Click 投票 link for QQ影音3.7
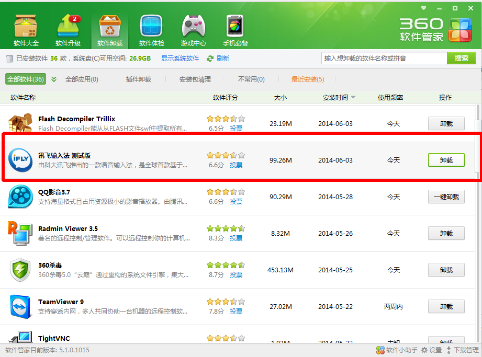Viewport: 482px width, 357px height. click(x=236, y=201)
